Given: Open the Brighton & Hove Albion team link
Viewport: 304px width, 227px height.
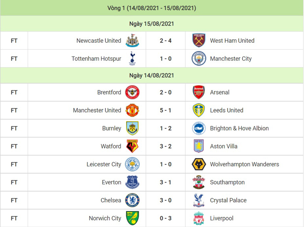Looking at the screenshot, I should click(x=240, y=128).
